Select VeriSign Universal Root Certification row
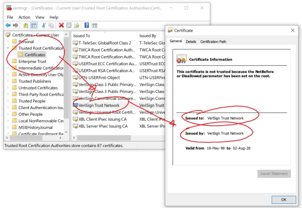Viewport: 302px width, 208px height. [x=107, y=112]
